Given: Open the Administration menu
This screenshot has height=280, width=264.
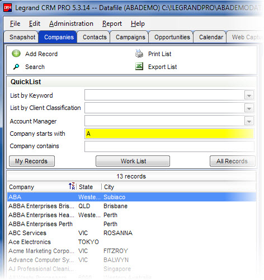Looking at the screenshot, I should point(71,24).
